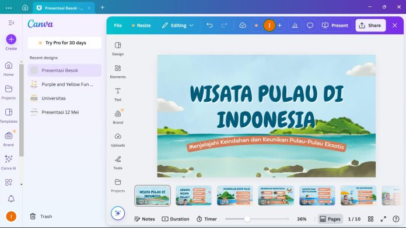Open the Trash folder

click(x=41, y=216)
